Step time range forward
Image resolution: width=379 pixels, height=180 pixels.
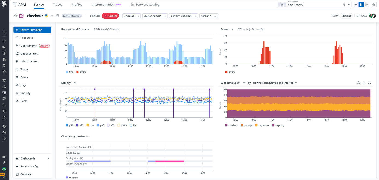pyautogui.click(x=366, y=5)
